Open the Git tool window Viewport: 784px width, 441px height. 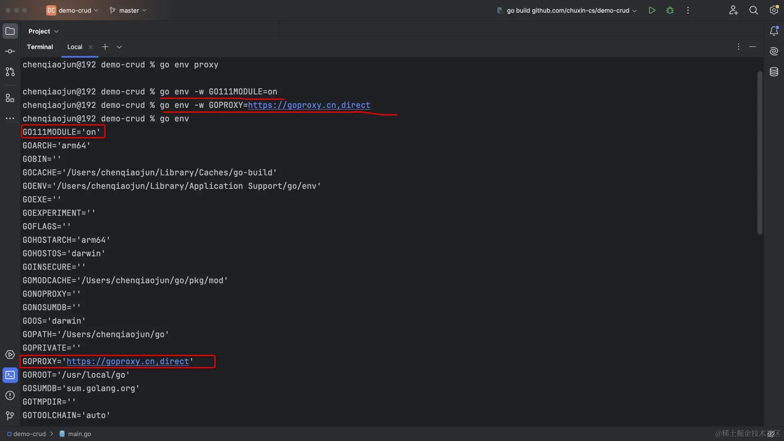(10, 416)
